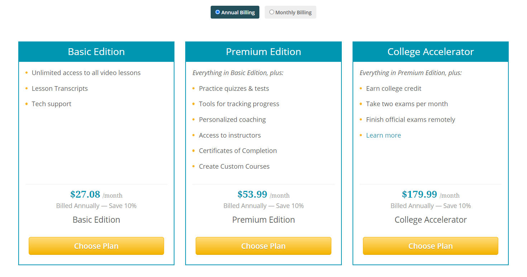Viewport: 527px width, 277px height.
Task: Click Choose Plan under Premium Edition
Action: point(263,246)
